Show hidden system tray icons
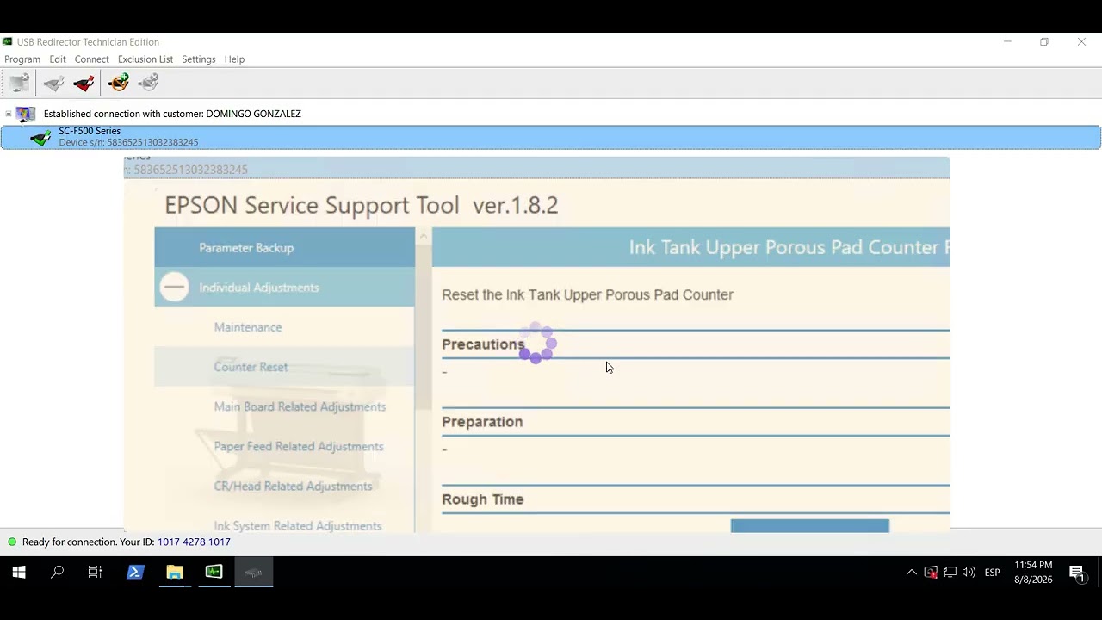The width and height of the screenshot is (1102, 620). tap(911, 573)
